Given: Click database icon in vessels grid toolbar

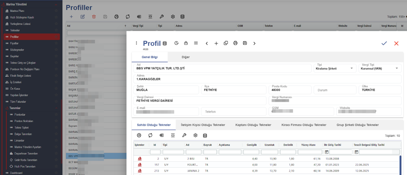Looking at the screenshot, I should coord(205,135).
